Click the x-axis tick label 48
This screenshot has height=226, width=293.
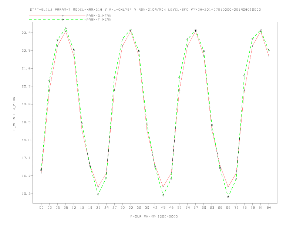coord(171,208)
